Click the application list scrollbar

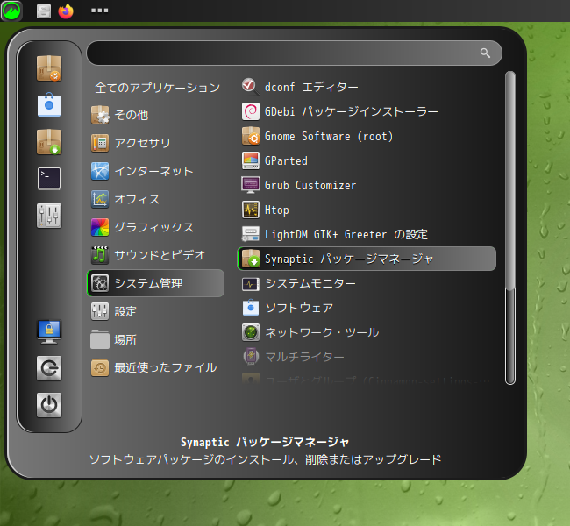tap(510, 228)
